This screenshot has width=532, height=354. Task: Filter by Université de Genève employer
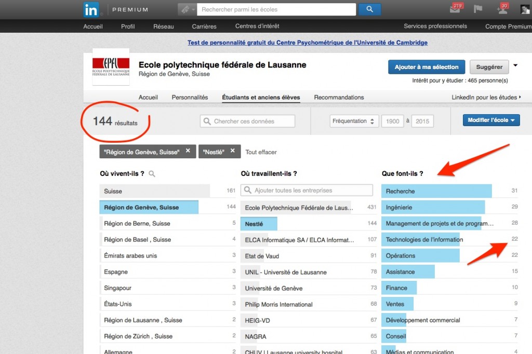(x=309, y=288)
